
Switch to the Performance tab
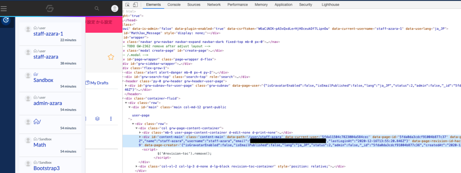[x=237, y=5]
